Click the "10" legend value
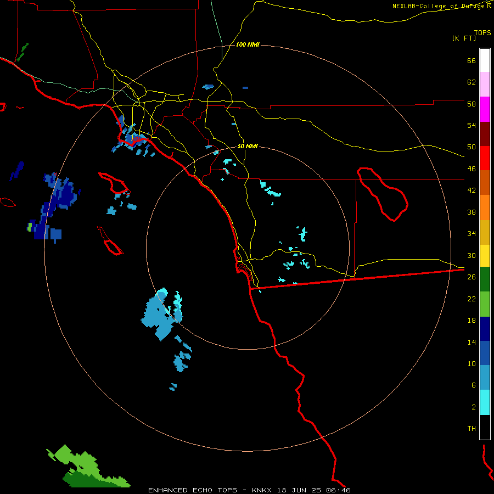The width and height of the screenshot is (494, 494). click(x=471, y=363)
